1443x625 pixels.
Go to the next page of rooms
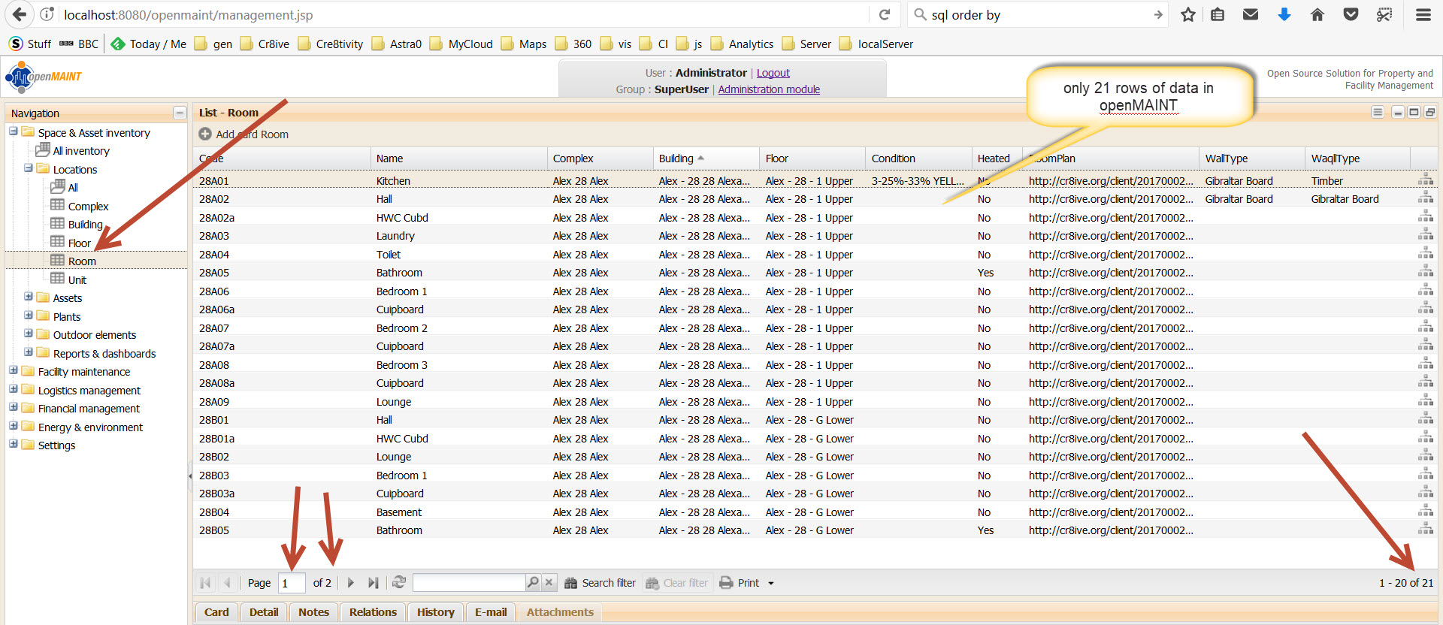350,583
